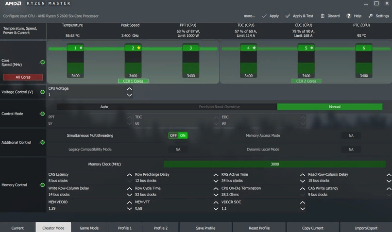Switch to the Profile 1 tab
The image size is (392, 232).
tap(125, 228)
